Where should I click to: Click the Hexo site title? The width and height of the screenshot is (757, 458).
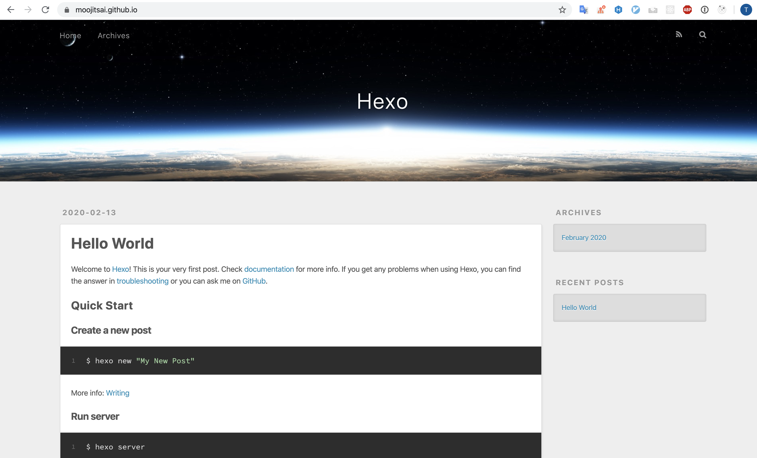pos(382,101)
